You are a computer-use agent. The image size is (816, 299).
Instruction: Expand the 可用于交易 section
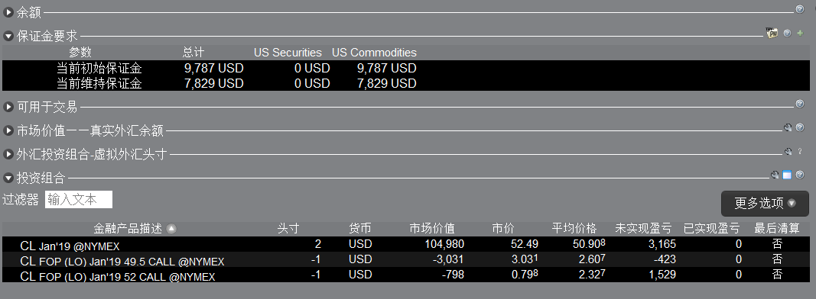8,107
